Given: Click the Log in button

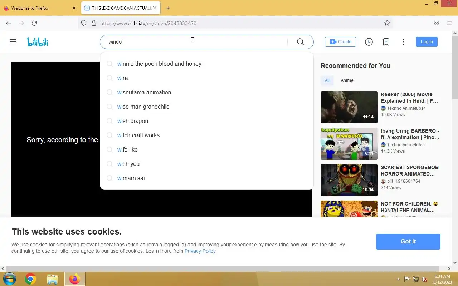Looking at the screenshot, I should pos(427,42).
